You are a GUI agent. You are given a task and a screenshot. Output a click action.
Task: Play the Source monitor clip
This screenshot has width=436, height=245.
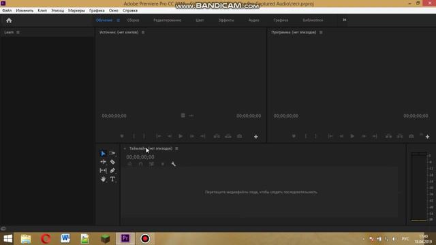181,136
